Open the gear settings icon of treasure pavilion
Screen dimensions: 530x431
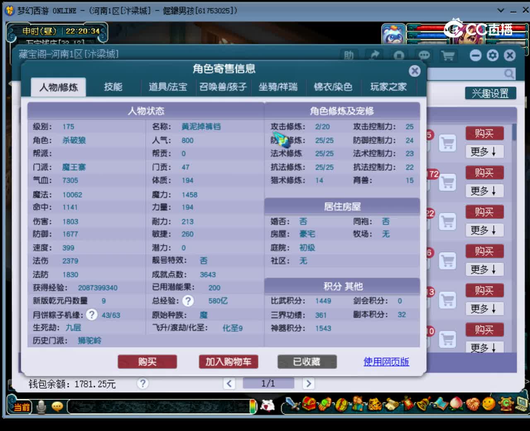[493, 56]
